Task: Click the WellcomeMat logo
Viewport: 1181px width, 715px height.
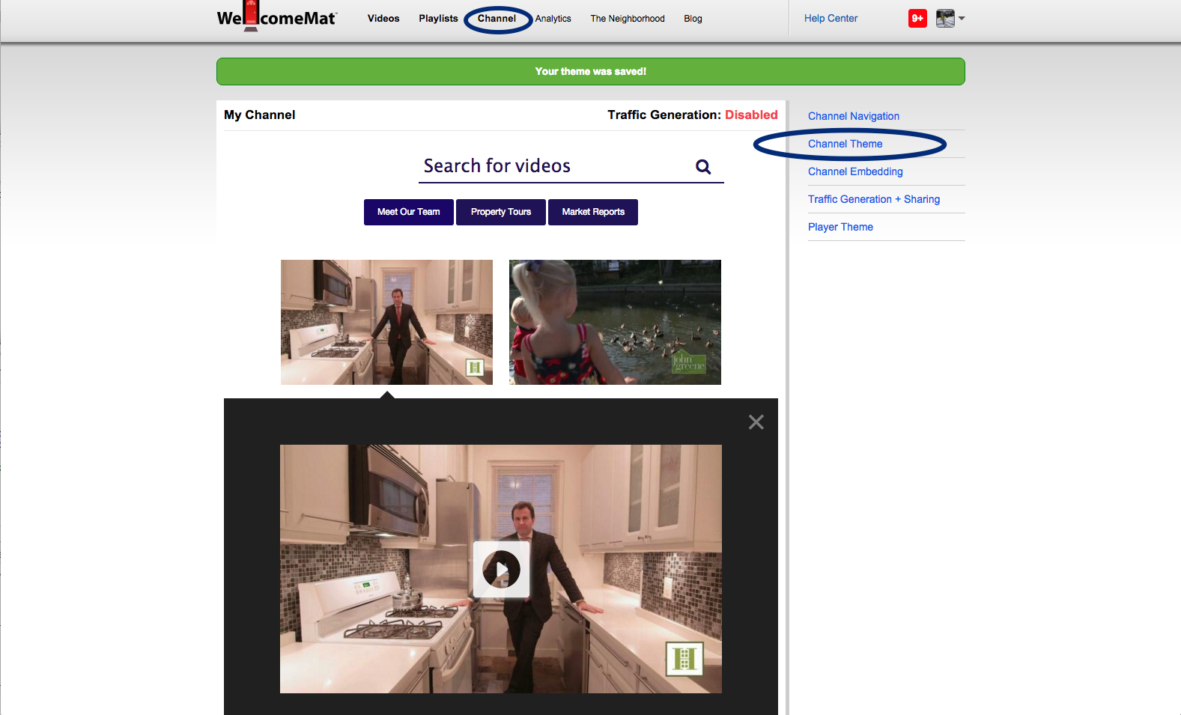Action: [276, 18]
